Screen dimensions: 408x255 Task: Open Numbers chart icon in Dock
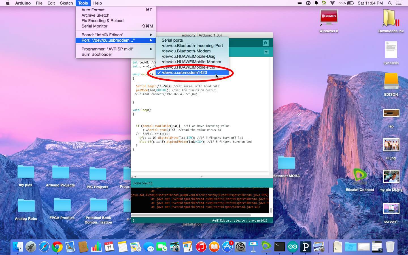tap(96, 247)
